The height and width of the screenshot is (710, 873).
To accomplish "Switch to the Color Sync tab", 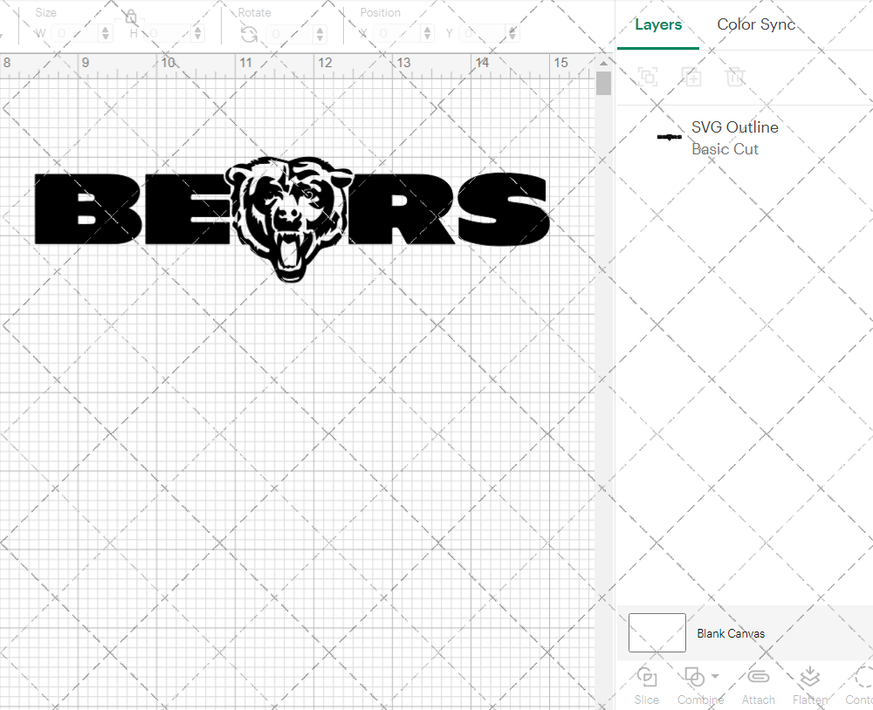I will click(x=756, y=24).
